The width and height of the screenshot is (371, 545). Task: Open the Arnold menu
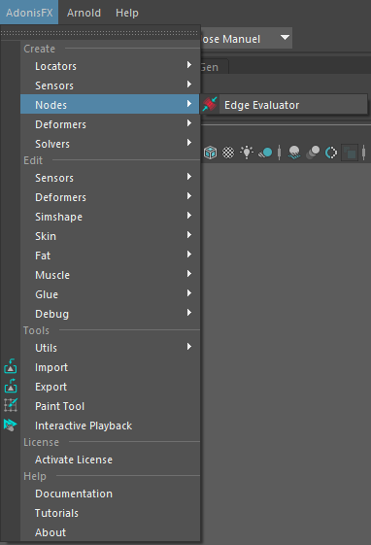point(84,13)
